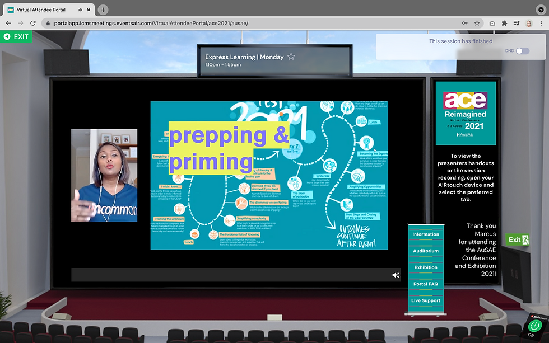Viewport: 549px width, 343px height.
Task: Click the ace Reimagined 2021 logo
Action: tap(466, 113)
